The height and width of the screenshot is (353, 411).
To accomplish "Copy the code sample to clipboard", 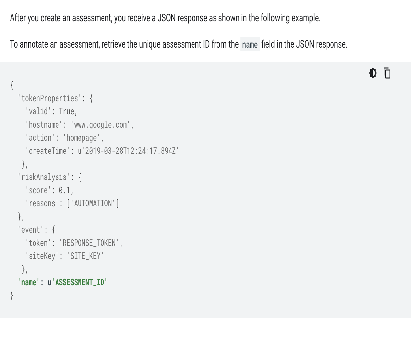I will pos(387,73).
